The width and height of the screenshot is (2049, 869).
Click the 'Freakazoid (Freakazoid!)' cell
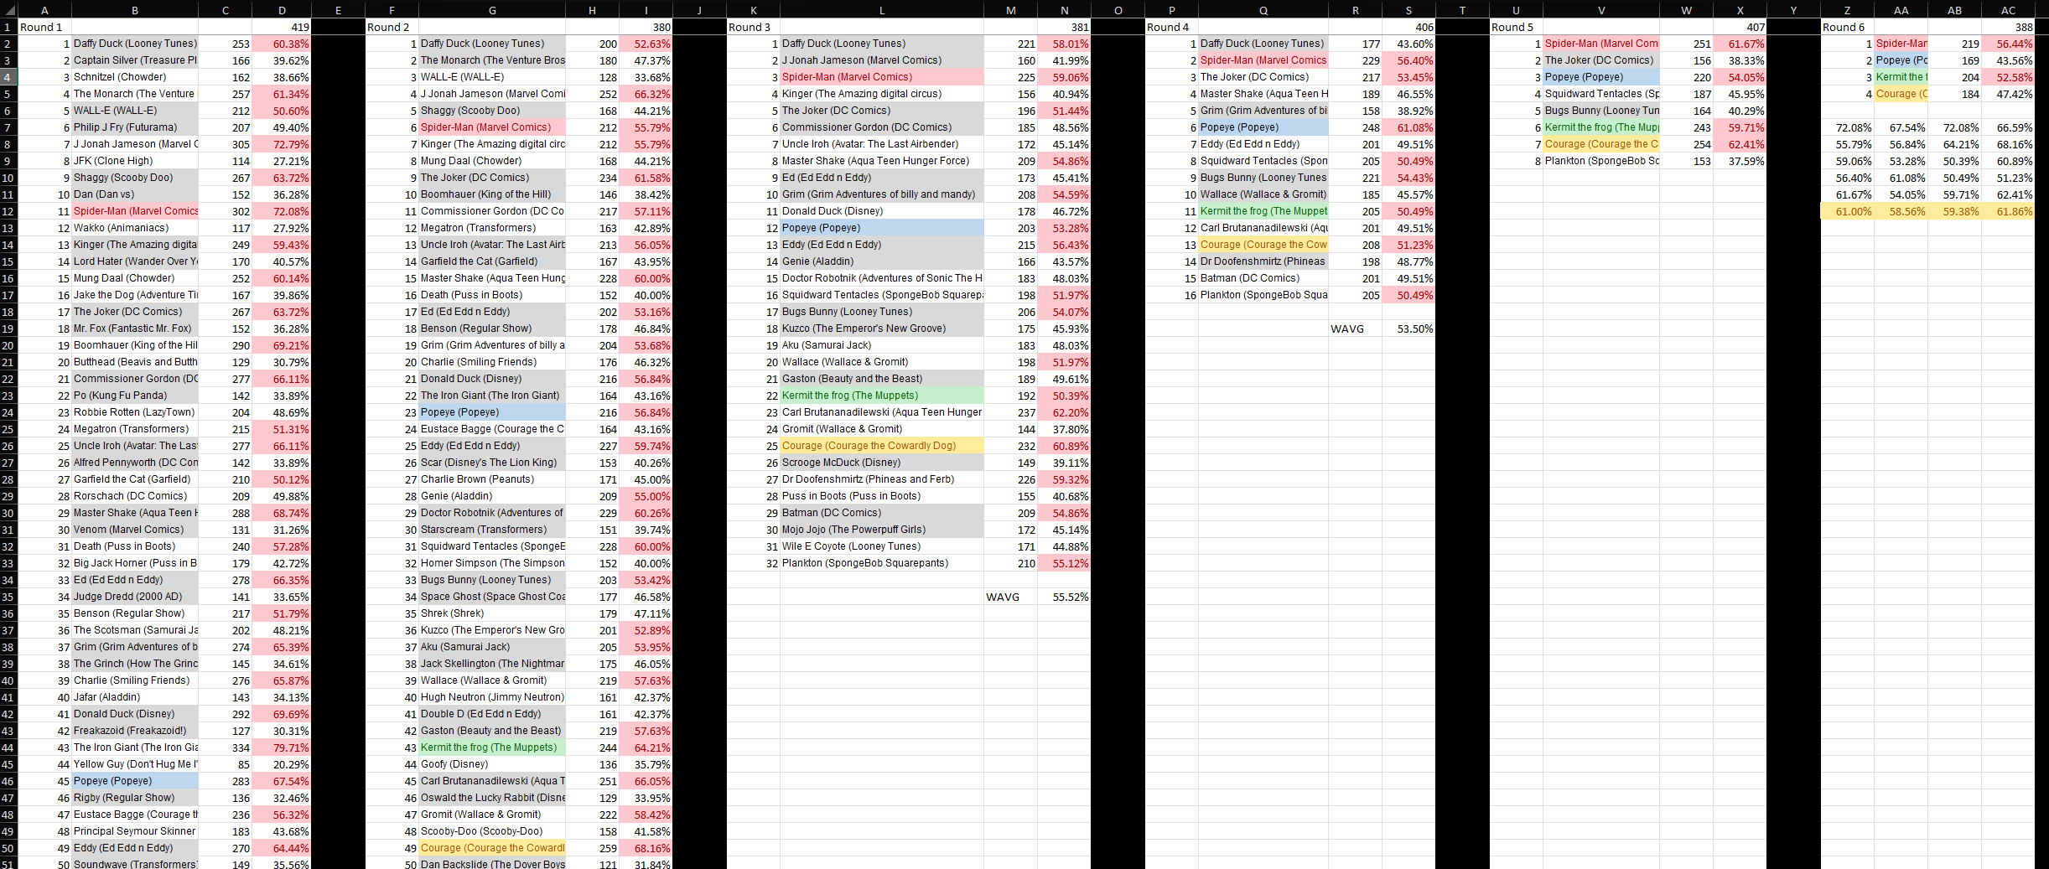coord(135,731)
